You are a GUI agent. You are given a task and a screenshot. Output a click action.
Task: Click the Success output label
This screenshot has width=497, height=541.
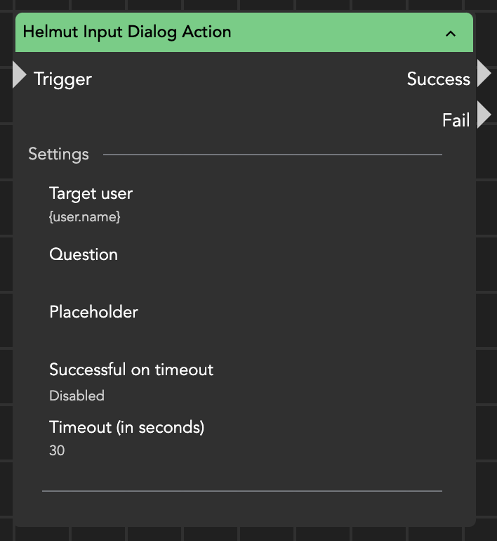pos(438,79)
